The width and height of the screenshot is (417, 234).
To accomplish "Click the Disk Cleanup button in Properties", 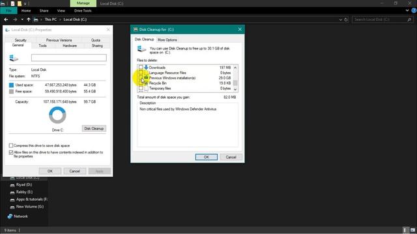I will [94, 129].
